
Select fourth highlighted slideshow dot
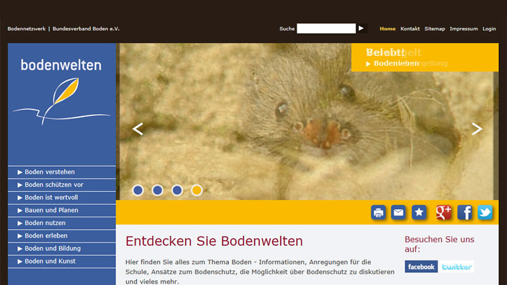tap(197, 190)
